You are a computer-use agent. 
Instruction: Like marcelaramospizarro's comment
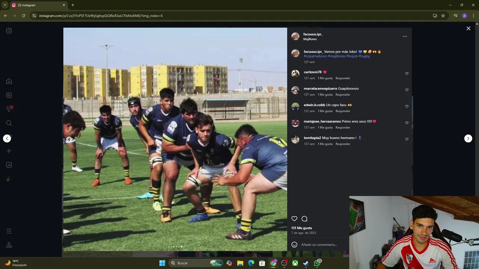[407, 90]
